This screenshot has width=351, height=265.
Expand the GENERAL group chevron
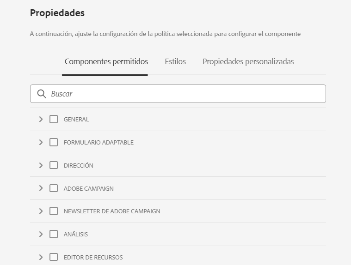pyautogui.click(x=41, y=119)
